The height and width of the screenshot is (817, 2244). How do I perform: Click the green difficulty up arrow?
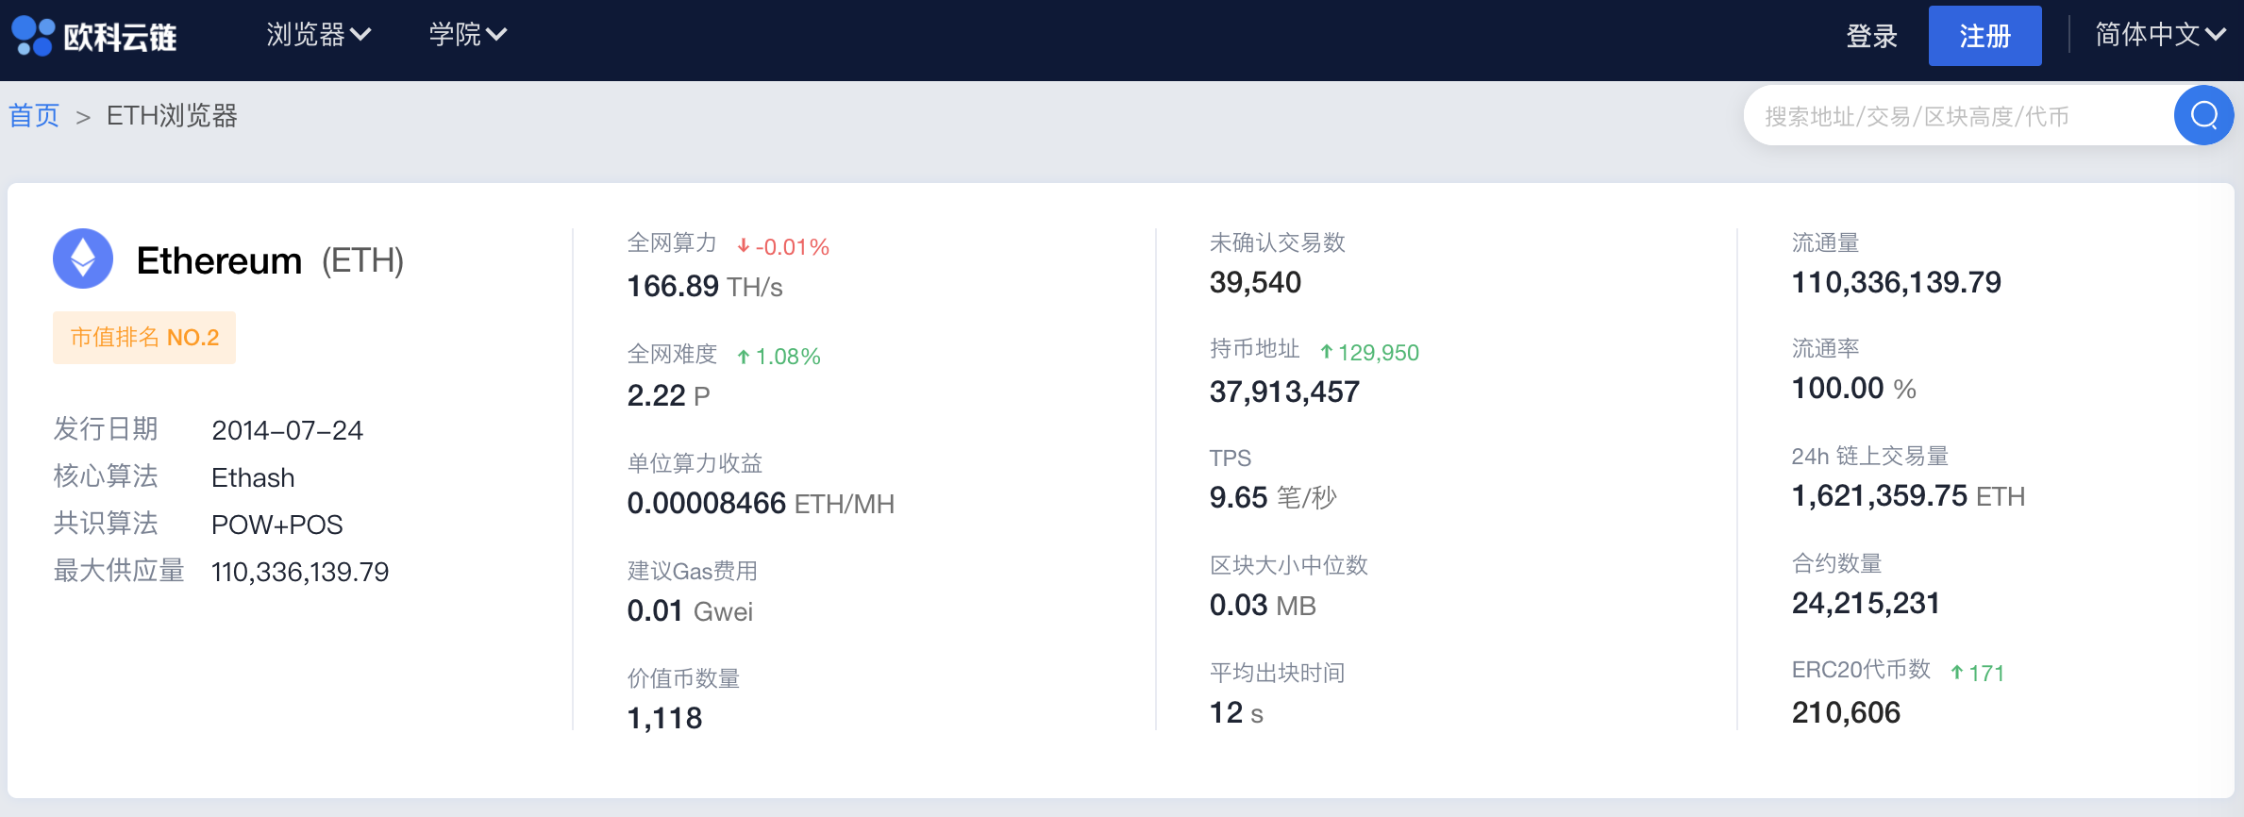[744, 357]
